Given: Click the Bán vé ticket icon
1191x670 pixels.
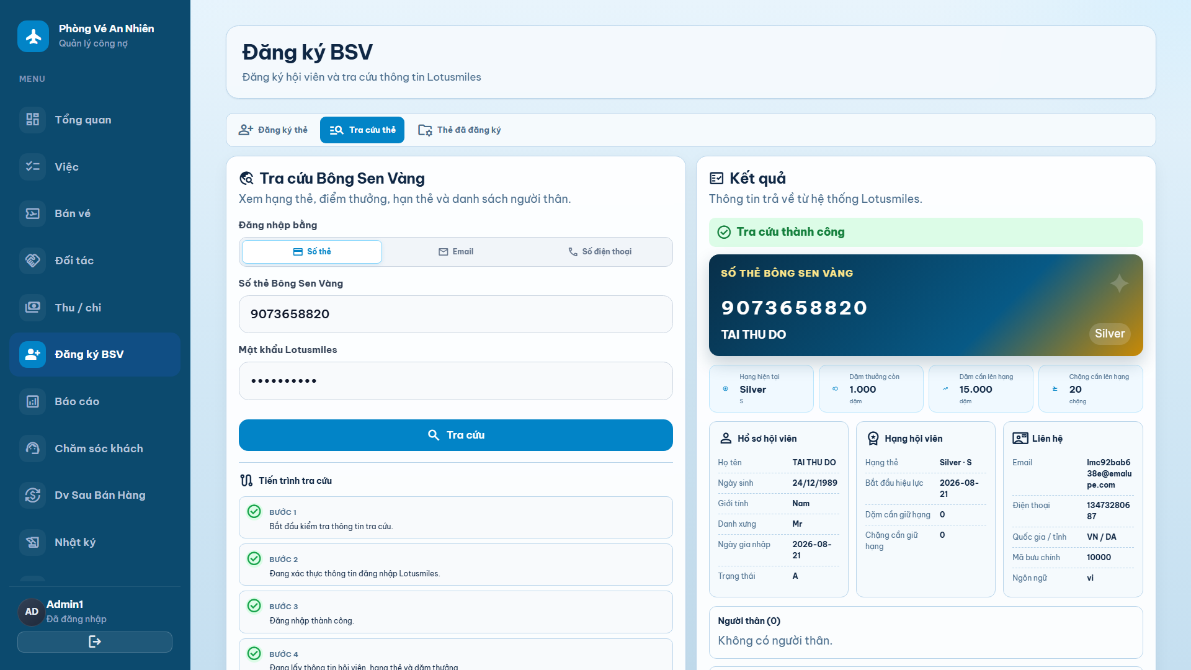Looking at the screenshot, I should pyautogui.click(x=32, y=213).
